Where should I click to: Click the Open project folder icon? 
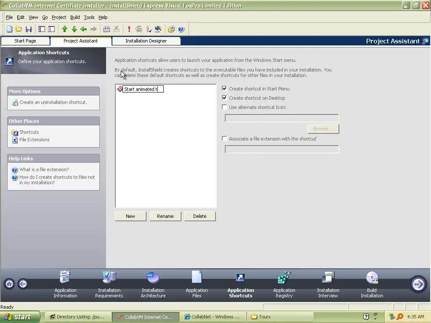19,29
